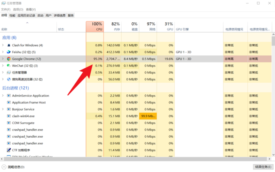Viewport: 275px width, 172px height.
Task: Sort by the 状态 column header
Action: [71, 27]
